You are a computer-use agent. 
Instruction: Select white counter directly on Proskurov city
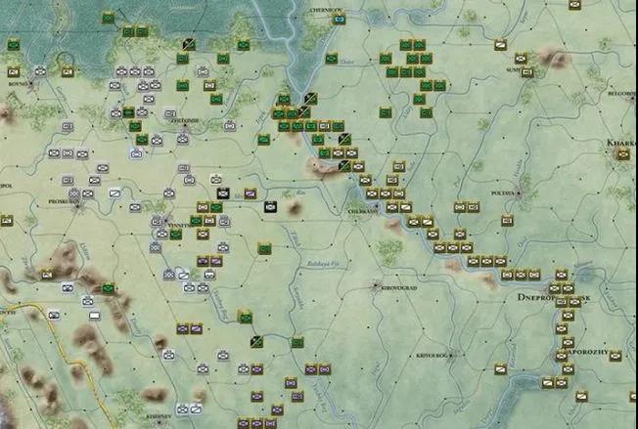[74, 193]
